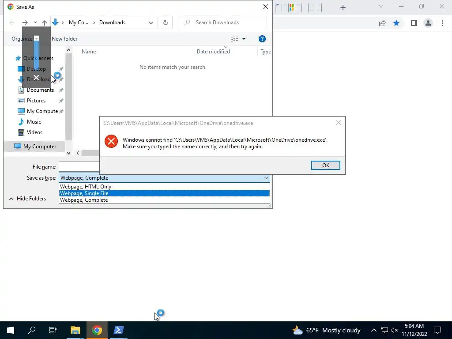Show hidden system tray icons
The width and height of the screenshot is (452, 339).
[373, 330]
